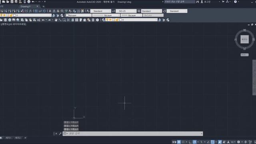Viewport: 256px width, 144px height.
Task: Toggle Ortho mode in the status bar
Action: click(x=190, y=142)
